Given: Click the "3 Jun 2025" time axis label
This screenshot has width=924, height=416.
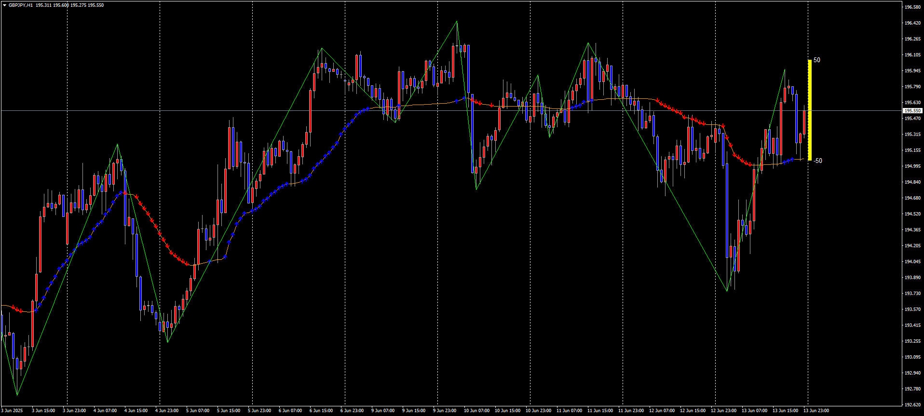Looking at the screenshot, I should pos(12,411).
